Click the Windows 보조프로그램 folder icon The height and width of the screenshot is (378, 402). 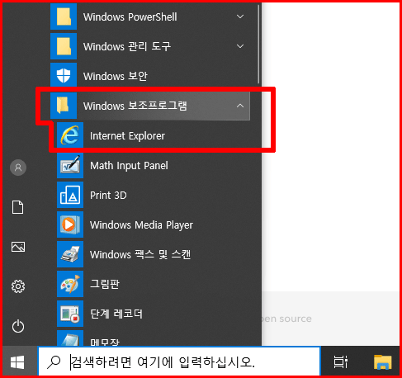coord(64,106)
